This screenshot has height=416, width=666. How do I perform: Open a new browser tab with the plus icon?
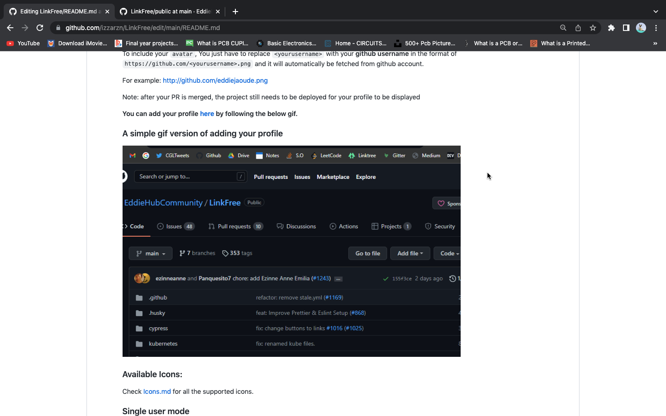coord(235,12)
